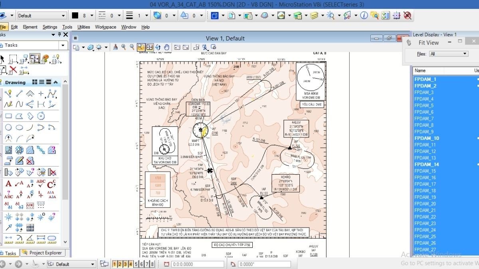Select the Place Regular Polygon tool
The height and width of the screenshot is (269, 479).
click(x=41, y=116)
